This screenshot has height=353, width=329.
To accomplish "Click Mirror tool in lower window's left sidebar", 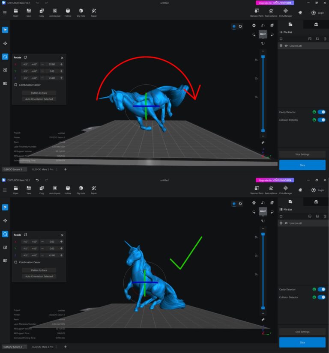I will pos(5,260).
